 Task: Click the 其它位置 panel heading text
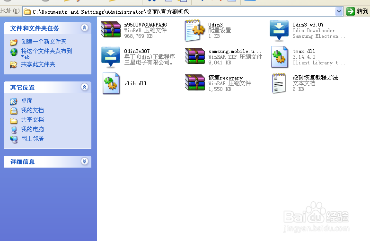[x=22, y=87]
